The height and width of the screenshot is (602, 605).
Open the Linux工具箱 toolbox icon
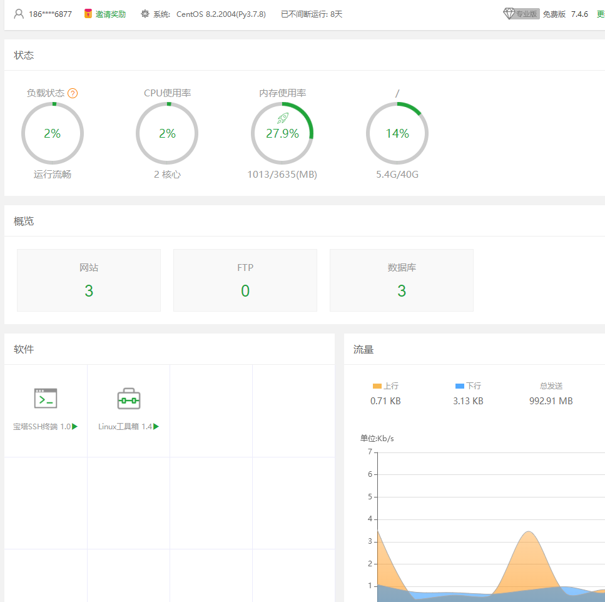(x=128, y=398)
